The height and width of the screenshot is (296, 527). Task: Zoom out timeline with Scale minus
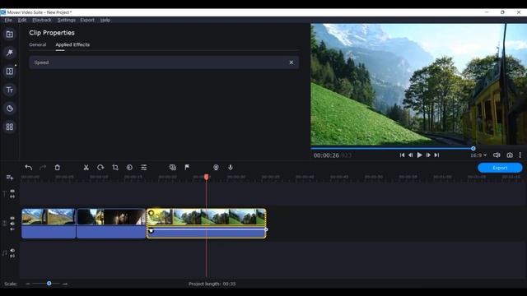pyautogui.click(x=28, y=284)
